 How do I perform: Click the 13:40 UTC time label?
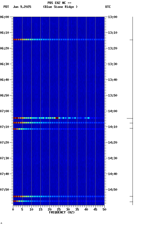pyautogui.click(x=113, y=80)
